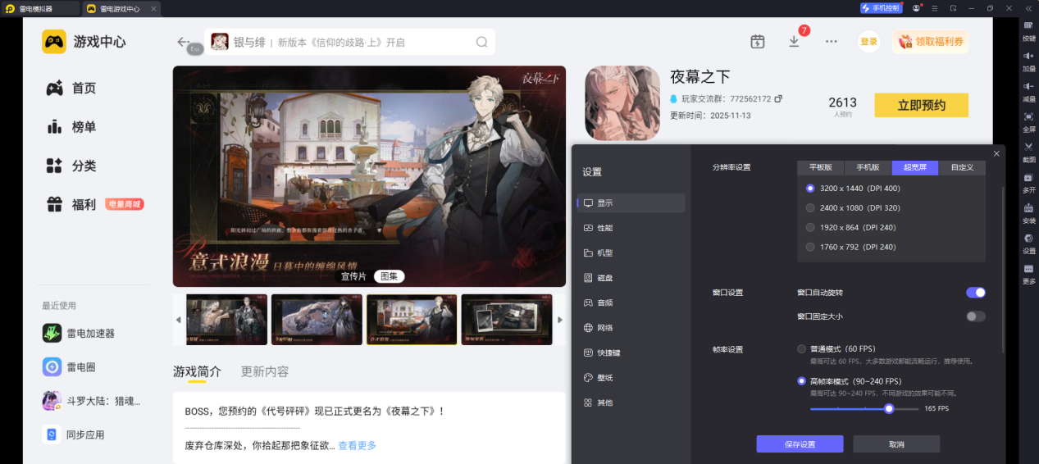Image resolution: width=1039 pixels, height=464 pixels.
Task: Click the FPS slider handle at 165
Action: click(889, 408)
